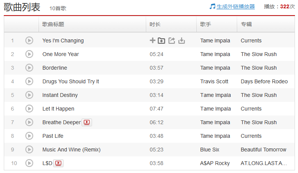Viewport: 298px width, 173px height.
Task: Open the song title One More Year
Action: [61, 54]
